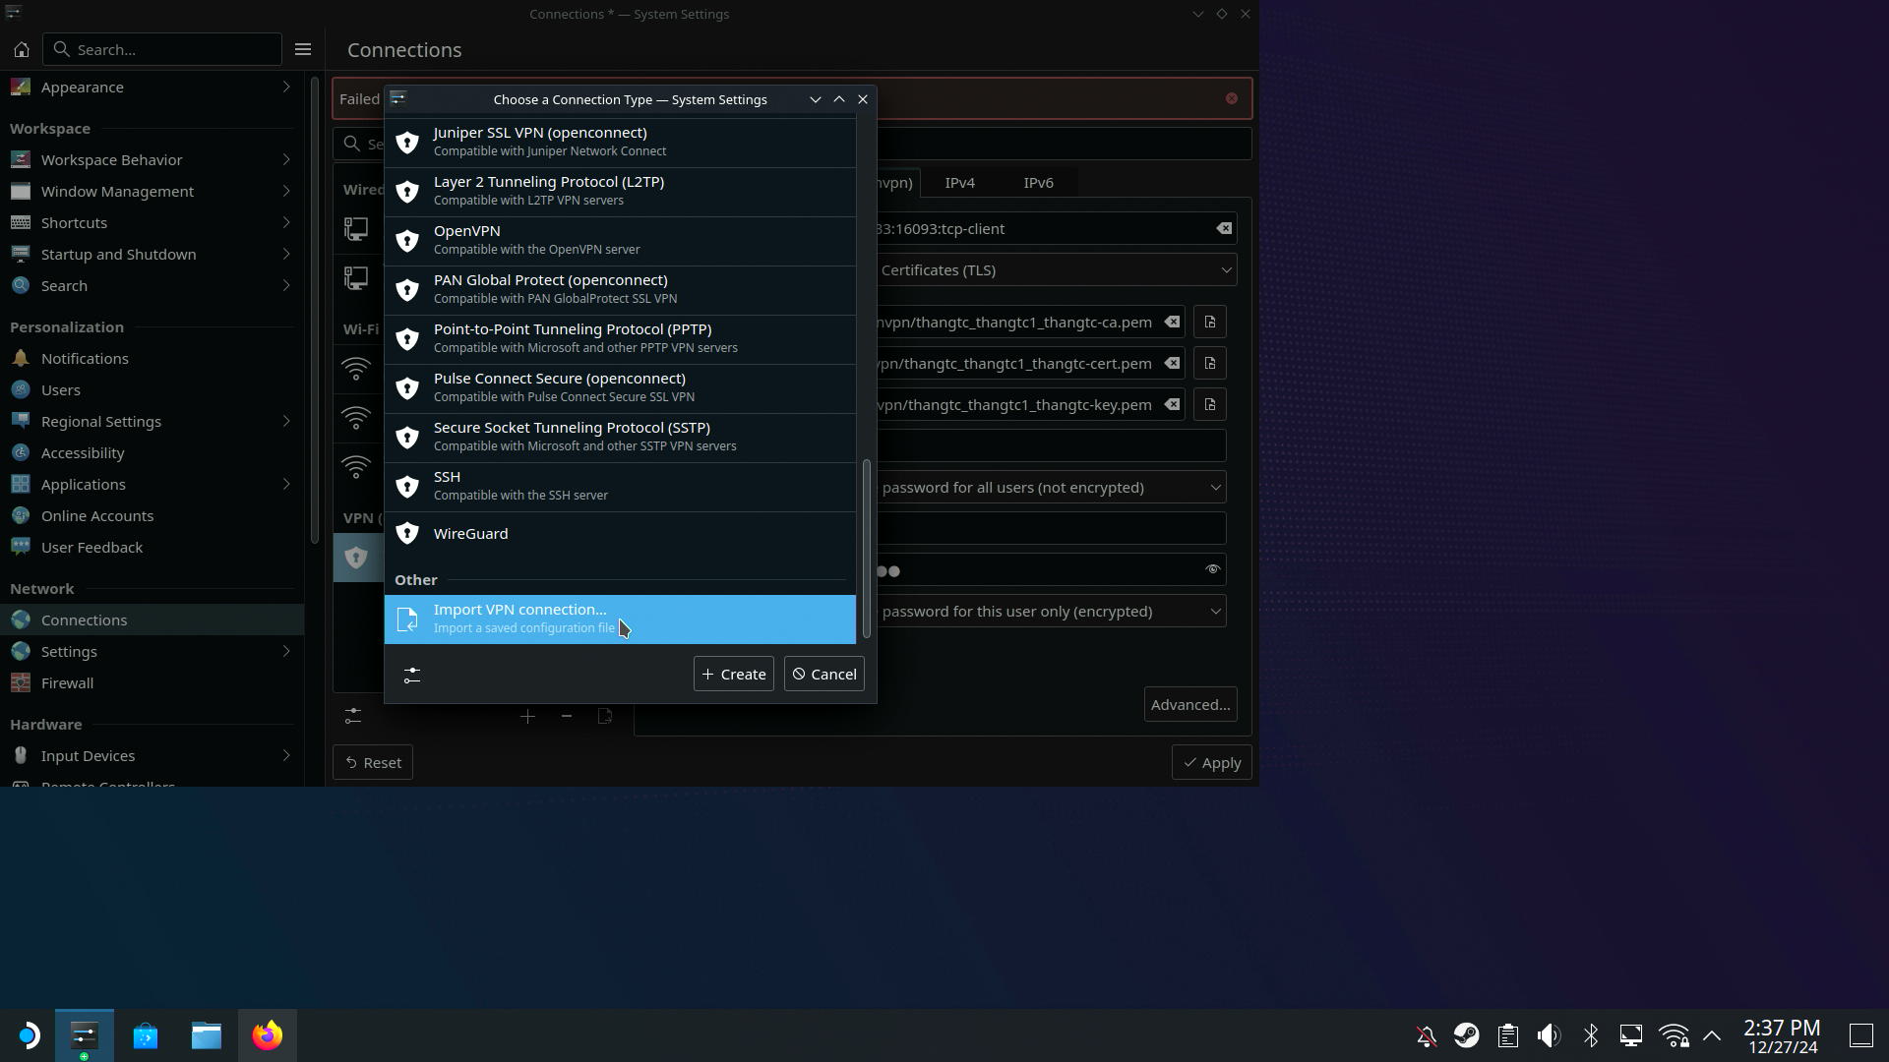Expand the Shortcuts chevron
The height and width of the screenshot is (1062, 1889).
(286, 222)
